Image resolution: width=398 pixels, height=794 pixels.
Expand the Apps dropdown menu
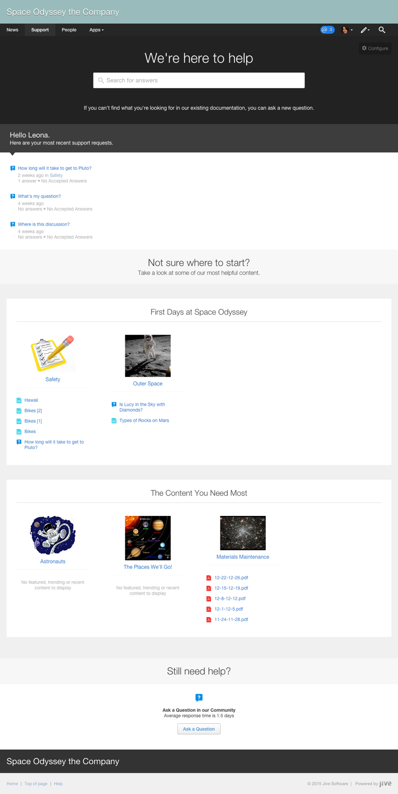(96, 30)
